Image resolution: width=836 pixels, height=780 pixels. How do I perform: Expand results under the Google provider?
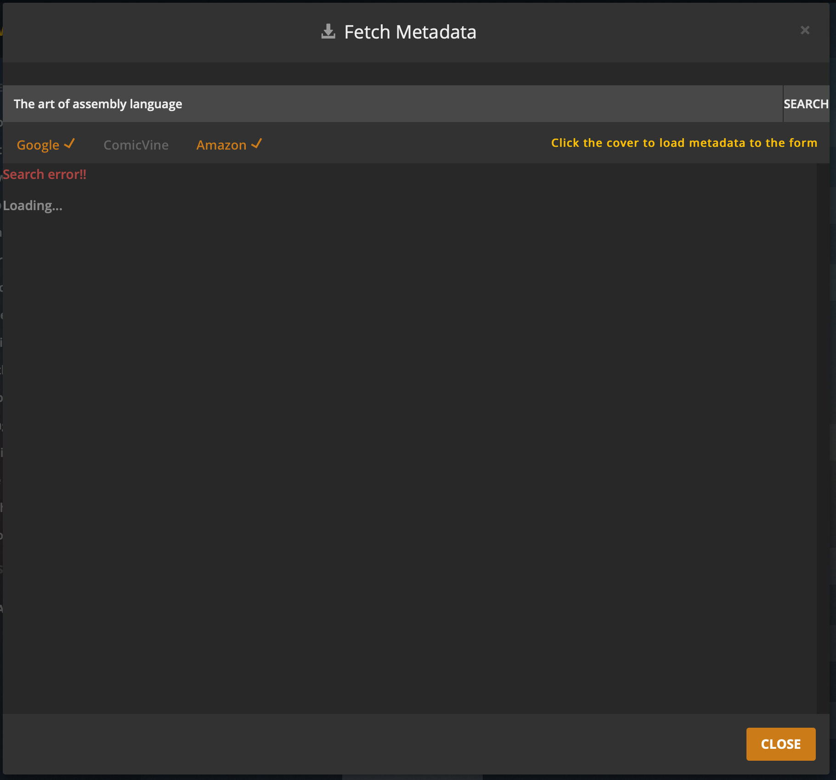pyautogui.click(x=46, y=144)
